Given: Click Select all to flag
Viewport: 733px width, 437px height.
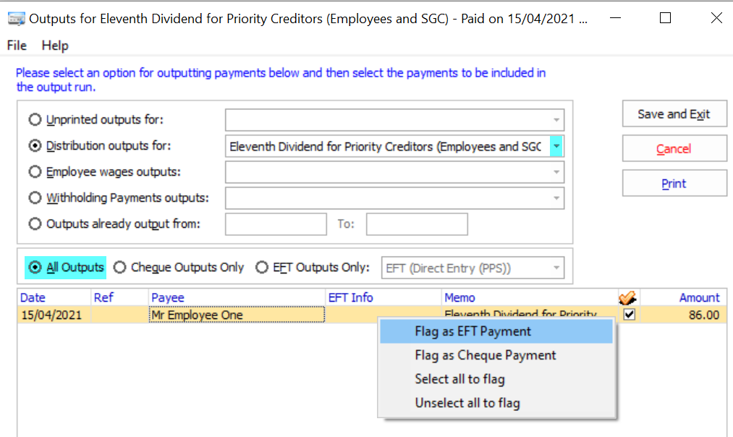Looking at the screenshot, I should point(459,379).
